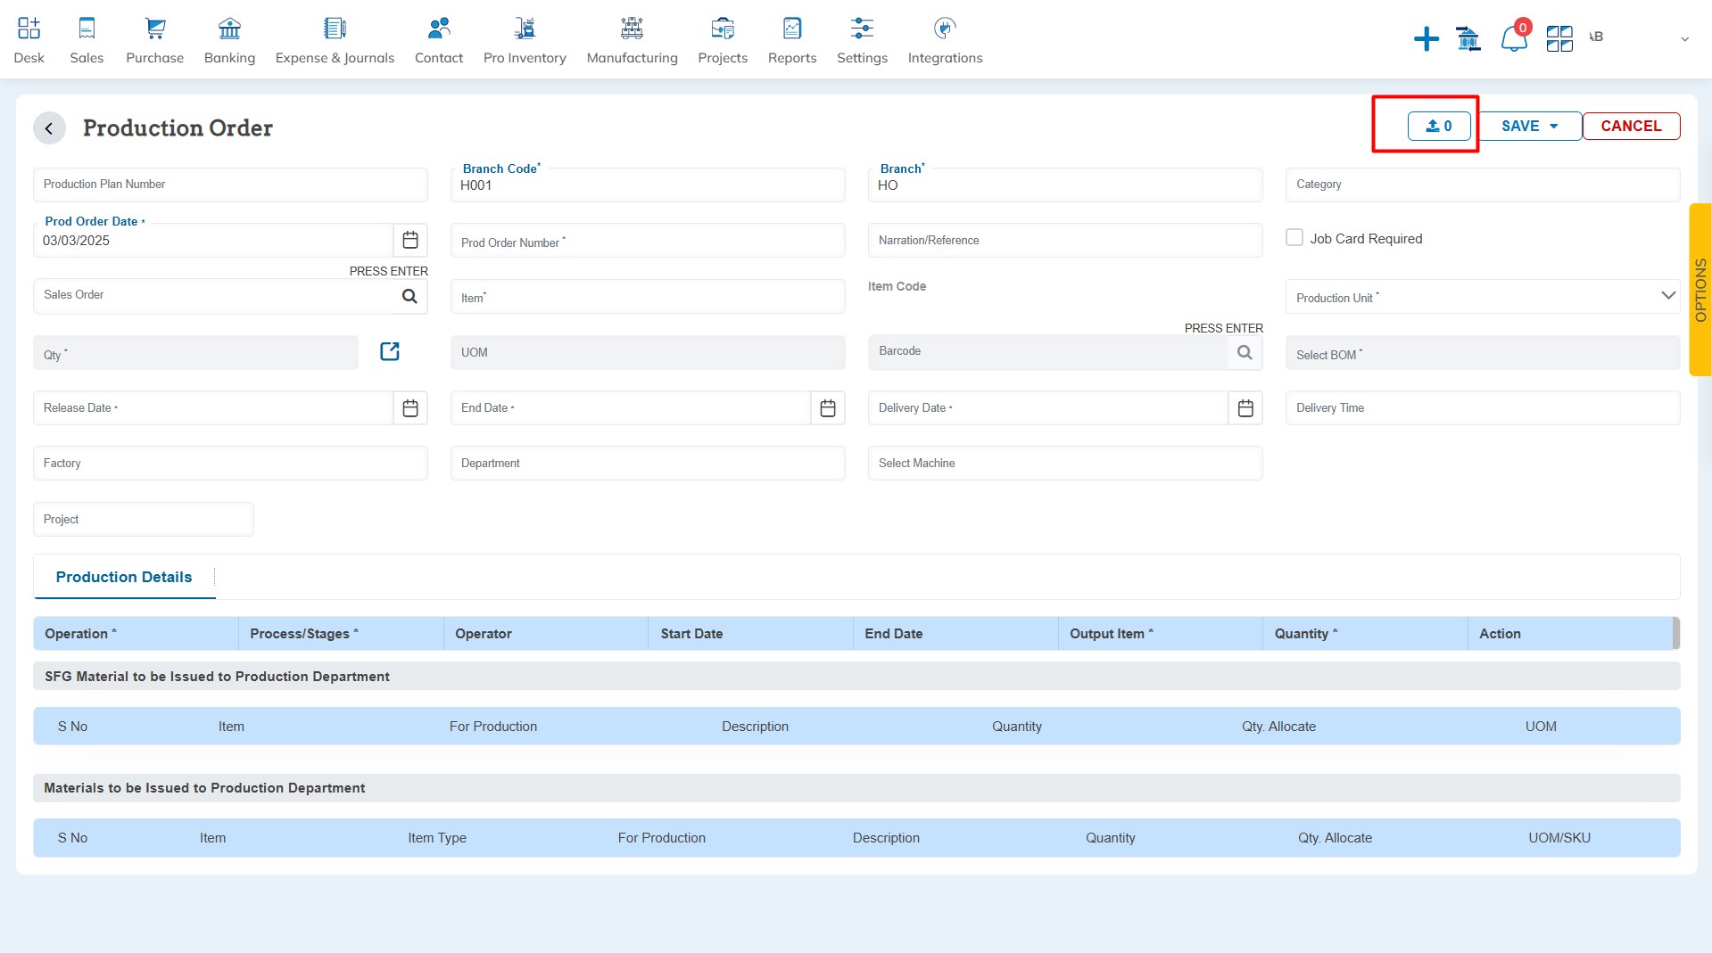The height and width of the screenshot is (953, 1712).
Task: Click the Process/Stages column header
Action: (x=341, y=633)
